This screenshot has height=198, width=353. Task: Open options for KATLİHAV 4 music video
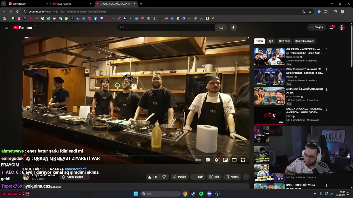point(326,109)
